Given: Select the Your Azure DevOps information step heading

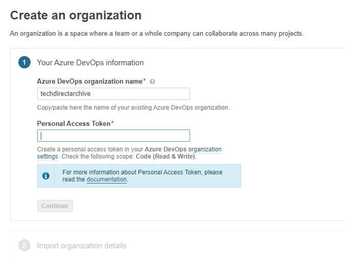Looking at the screenshot, I should (90, 63).
